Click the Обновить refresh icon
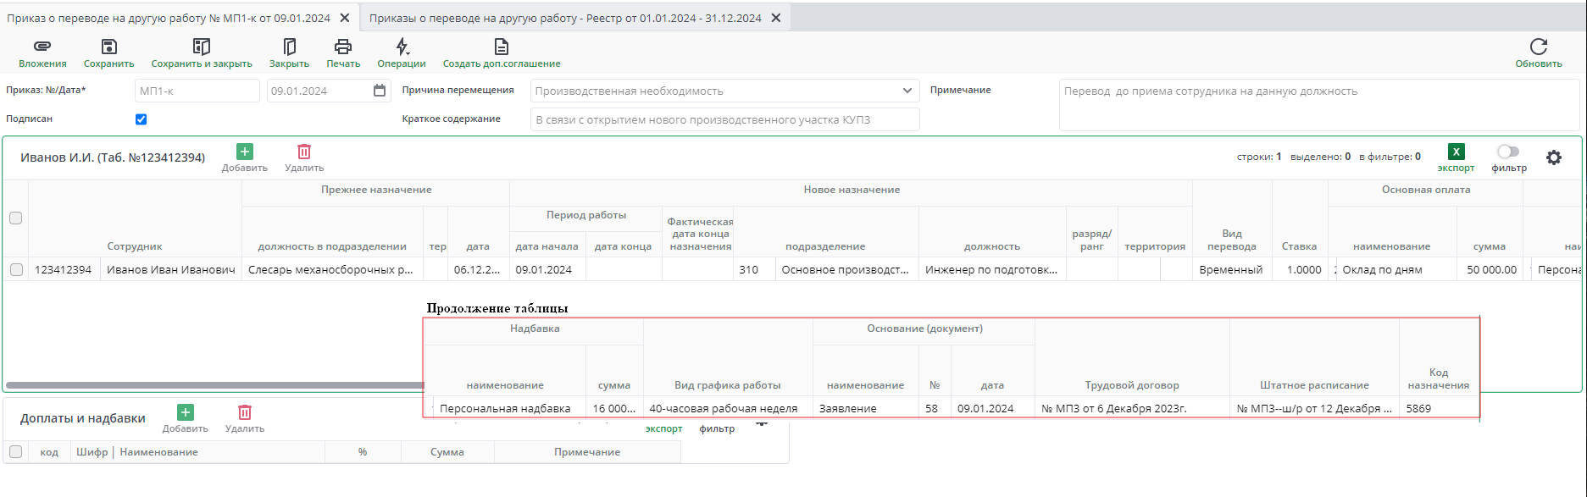 pos(1538,47)
